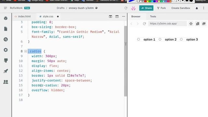The height and width of the screenshot is (117, 208).
Task: Go forward in the preview browser
Action: pos(137,24)
